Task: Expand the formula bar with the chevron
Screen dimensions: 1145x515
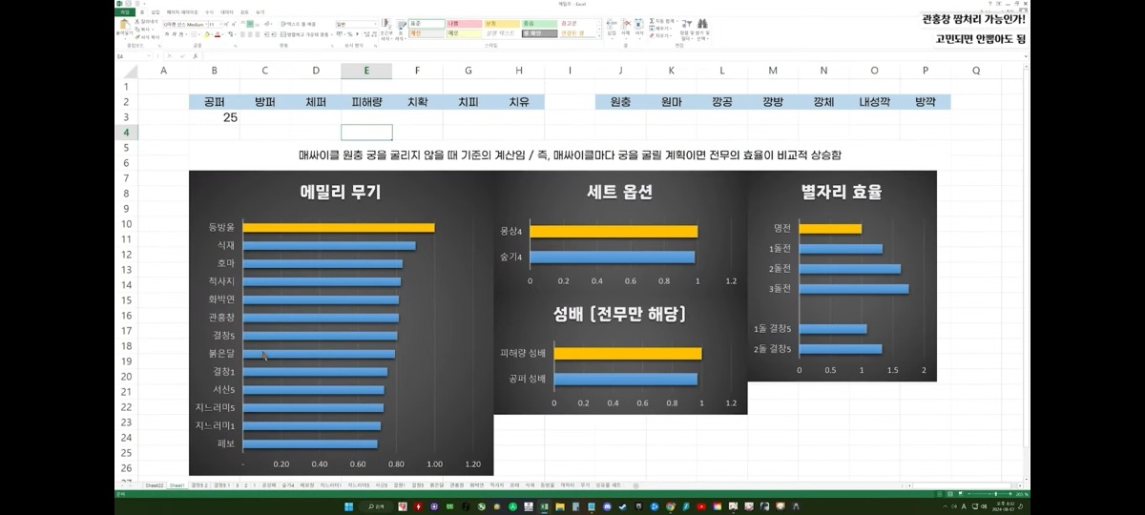Action: 1024,56
